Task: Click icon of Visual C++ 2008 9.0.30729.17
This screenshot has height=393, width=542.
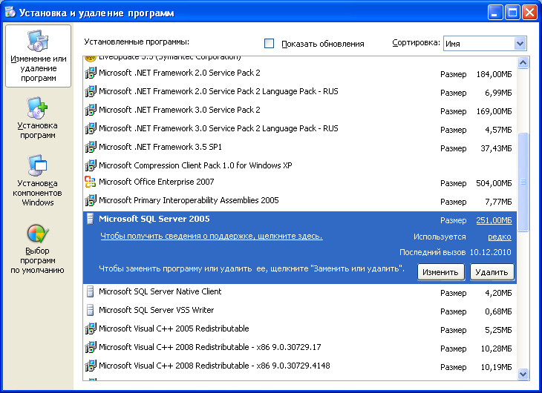Action: coord(91,347)
